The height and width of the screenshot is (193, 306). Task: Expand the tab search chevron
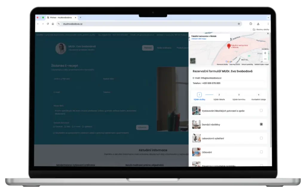click(268, 17)
